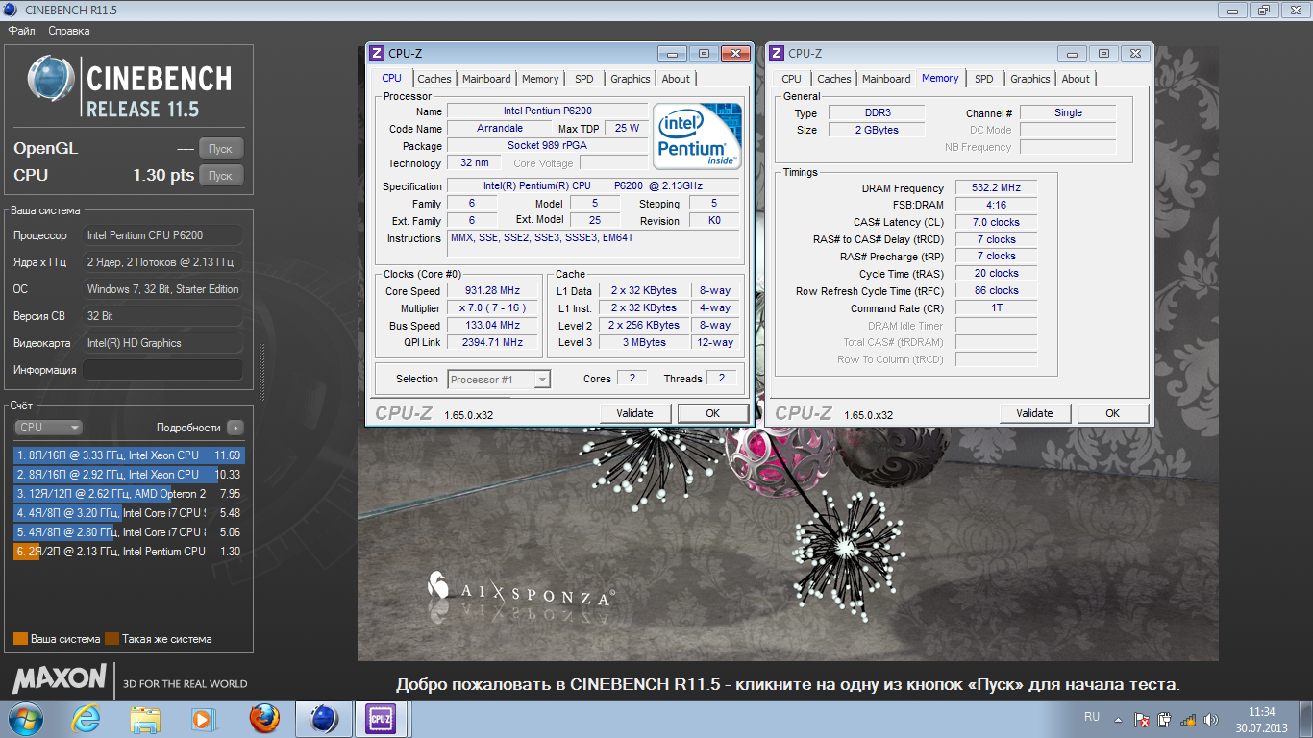Screen dimensions: 1313x738
Task: Minimize the Cinebench R11.5 window
Action: (x=1234, y=10)
